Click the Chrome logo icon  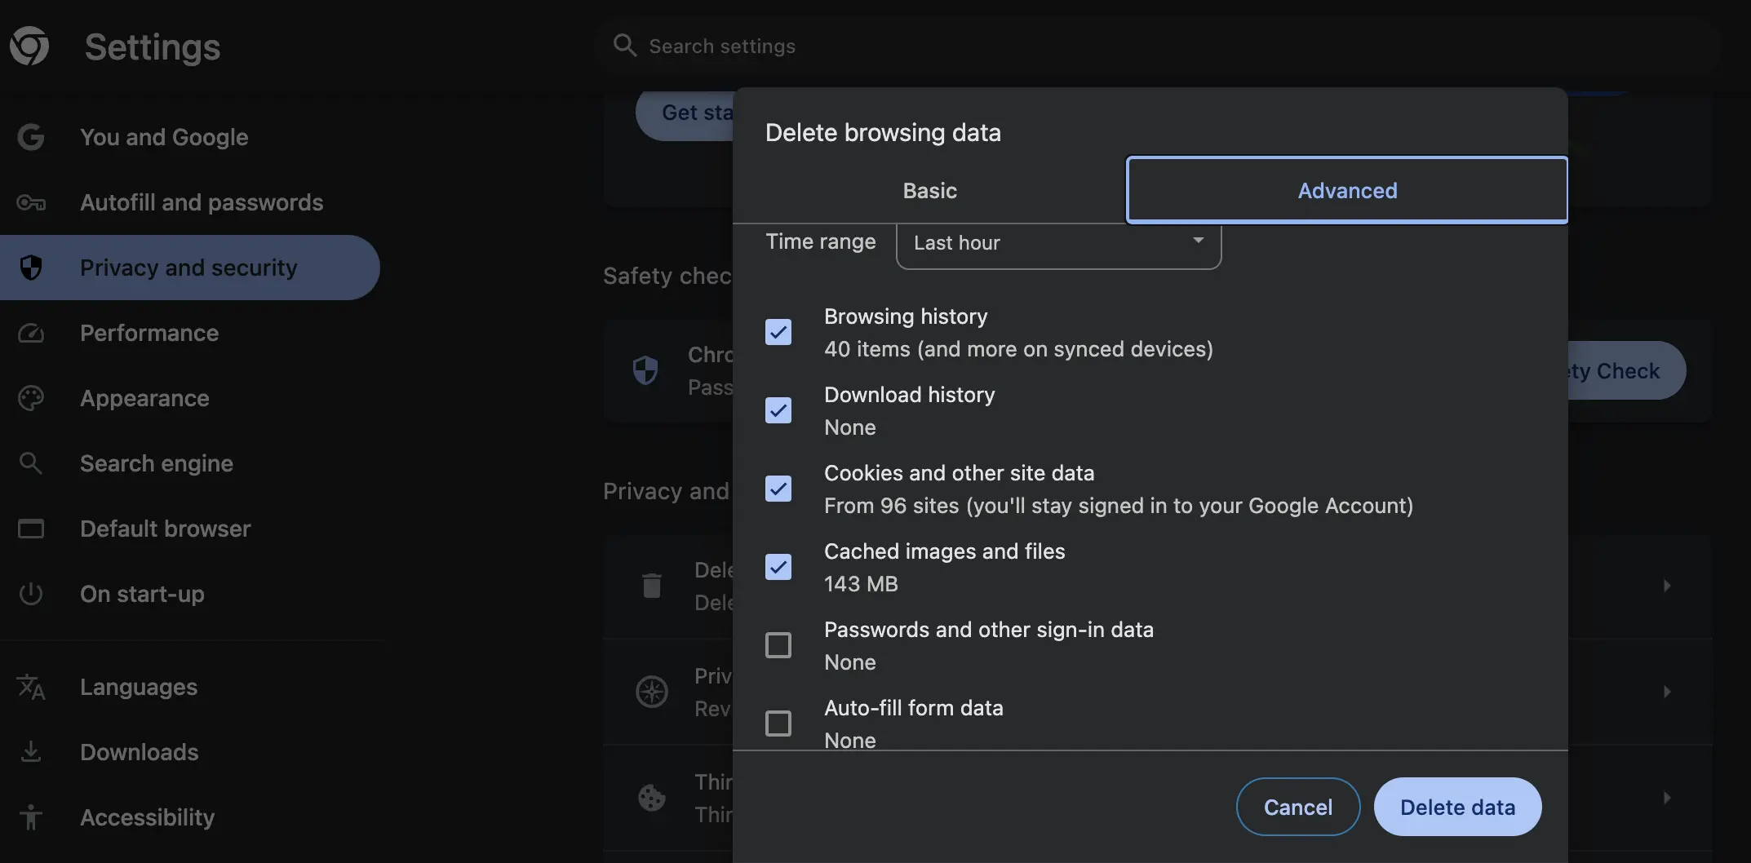click(29, 46)
